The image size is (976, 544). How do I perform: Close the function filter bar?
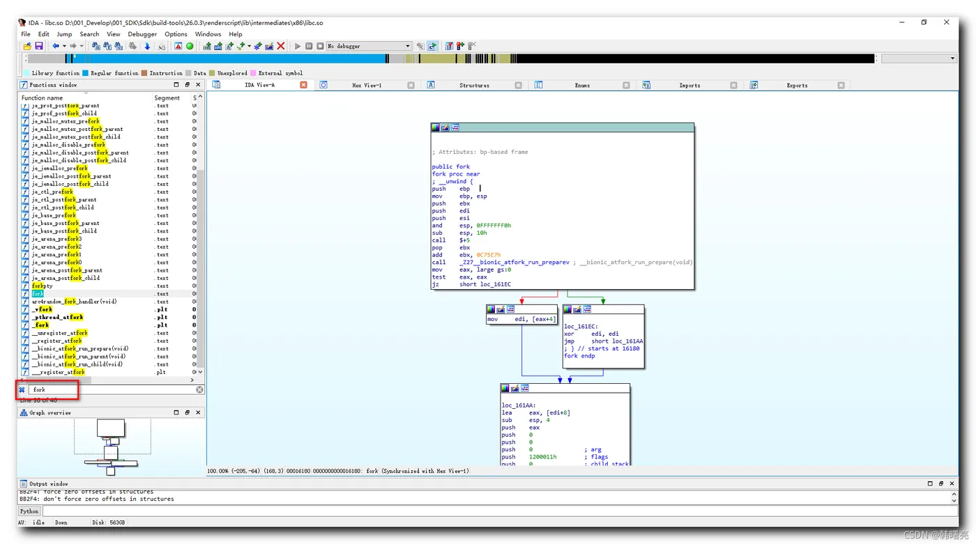click(x=22, y=390)
